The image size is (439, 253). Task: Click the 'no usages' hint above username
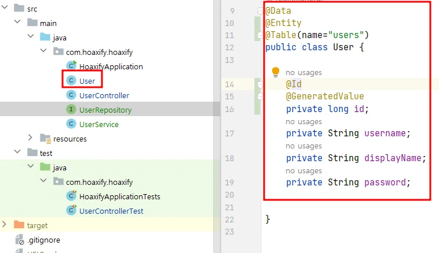click(x=304, y=122)
